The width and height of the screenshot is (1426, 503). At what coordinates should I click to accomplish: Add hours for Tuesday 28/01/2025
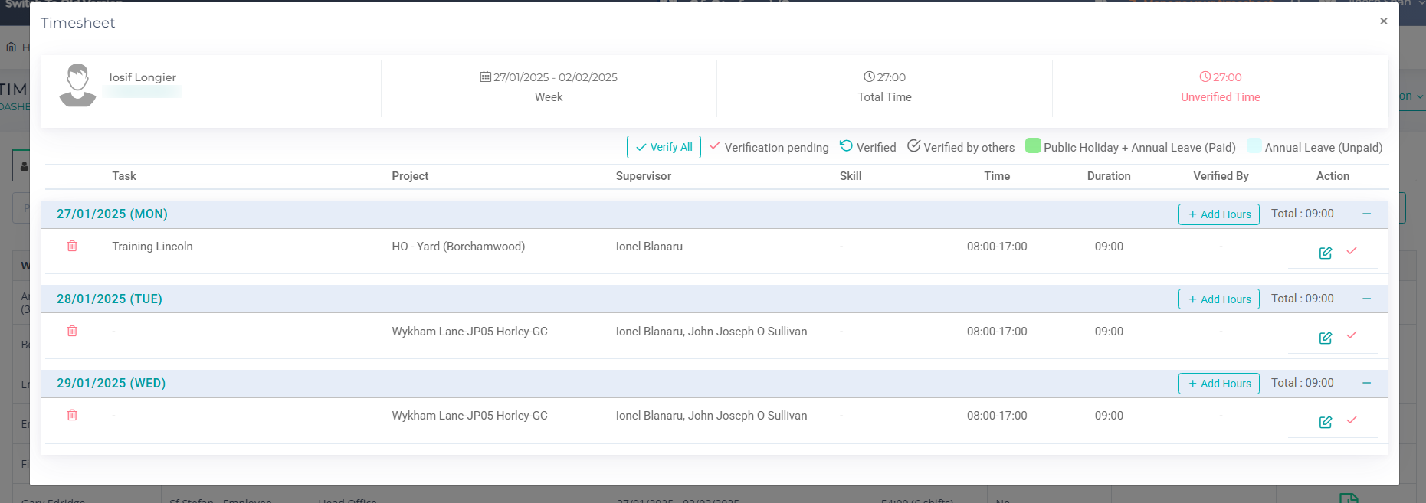click(x=1218, y=299)
